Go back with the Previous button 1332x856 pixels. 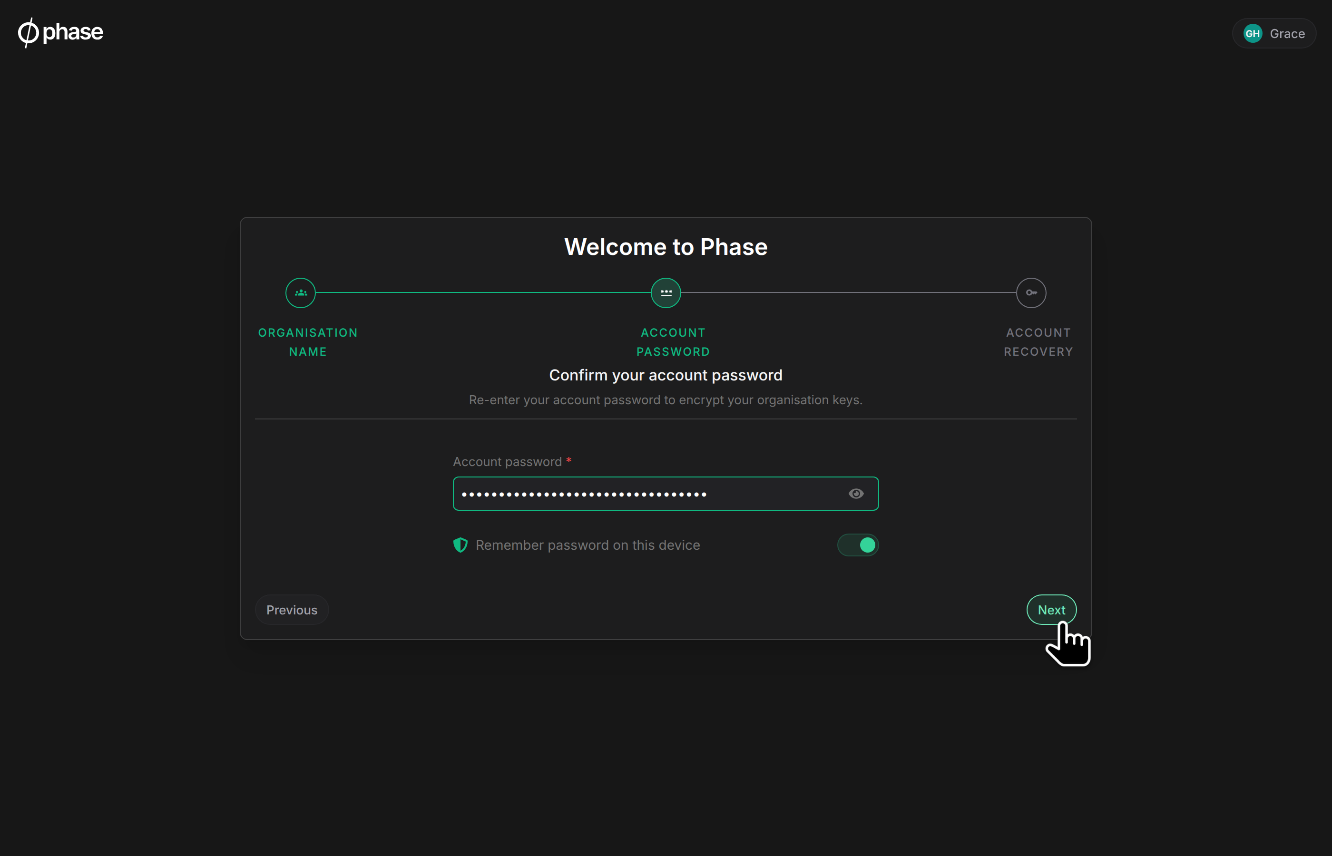(x=292, y=610)
